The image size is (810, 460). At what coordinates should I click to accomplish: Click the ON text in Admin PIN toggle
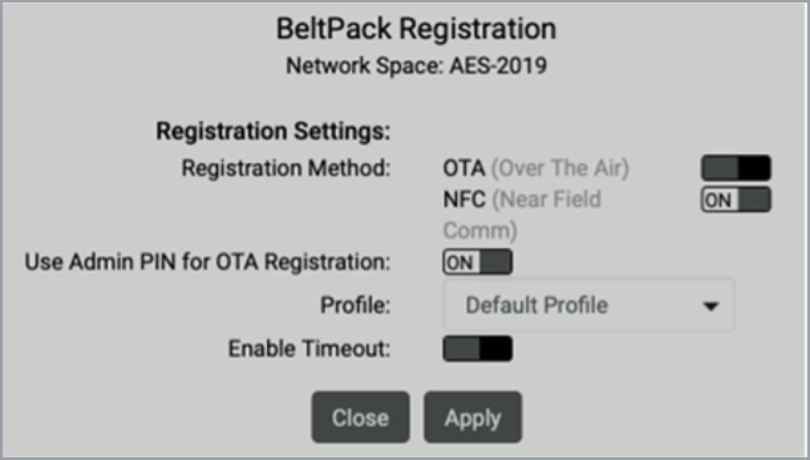[460, 263]
